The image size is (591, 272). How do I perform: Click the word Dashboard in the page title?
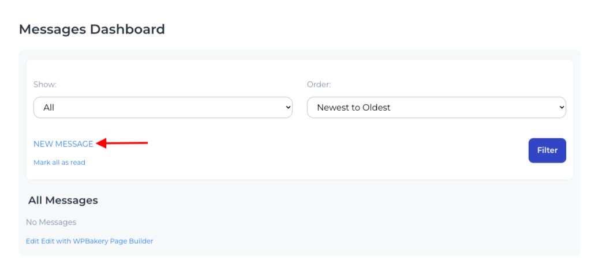click(x=127, y=29)
